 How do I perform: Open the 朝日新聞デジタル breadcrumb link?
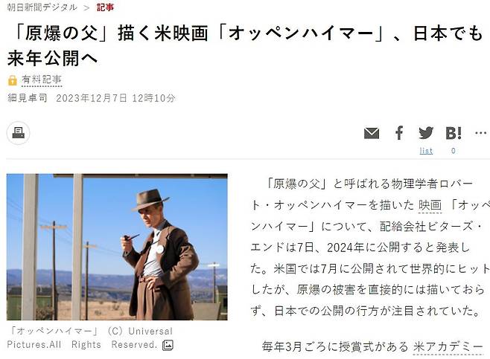42,7
